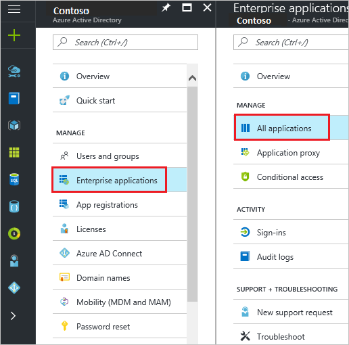Click the menu's vertical scrollbar thumb
Image resolution: width=349 pixels, height=345 pixels.
192,194
